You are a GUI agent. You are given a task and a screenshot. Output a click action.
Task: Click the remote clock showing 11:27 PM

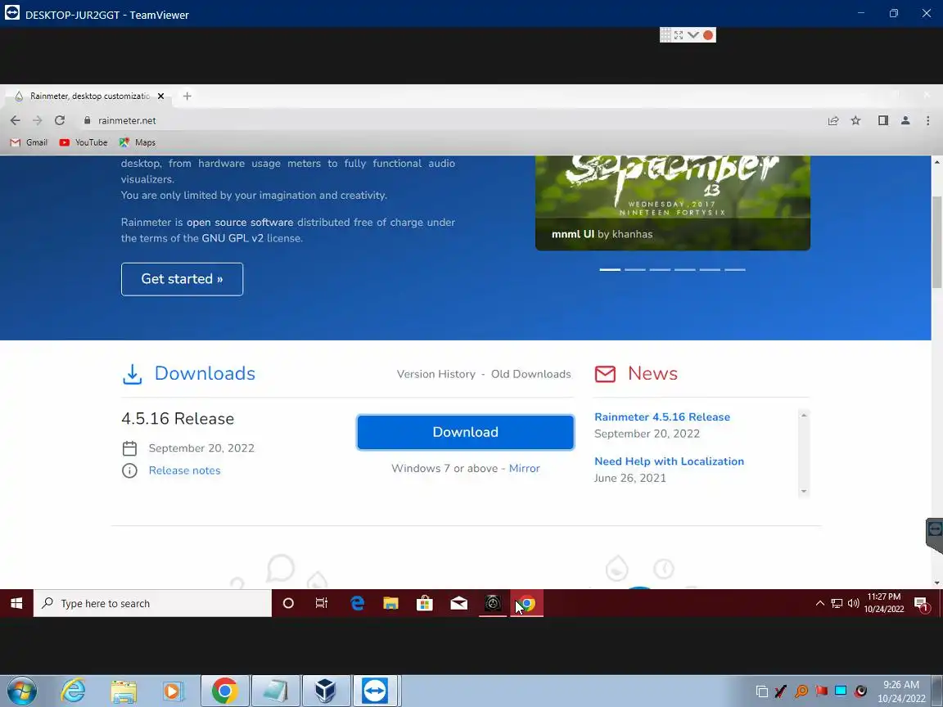coord(884,603)
